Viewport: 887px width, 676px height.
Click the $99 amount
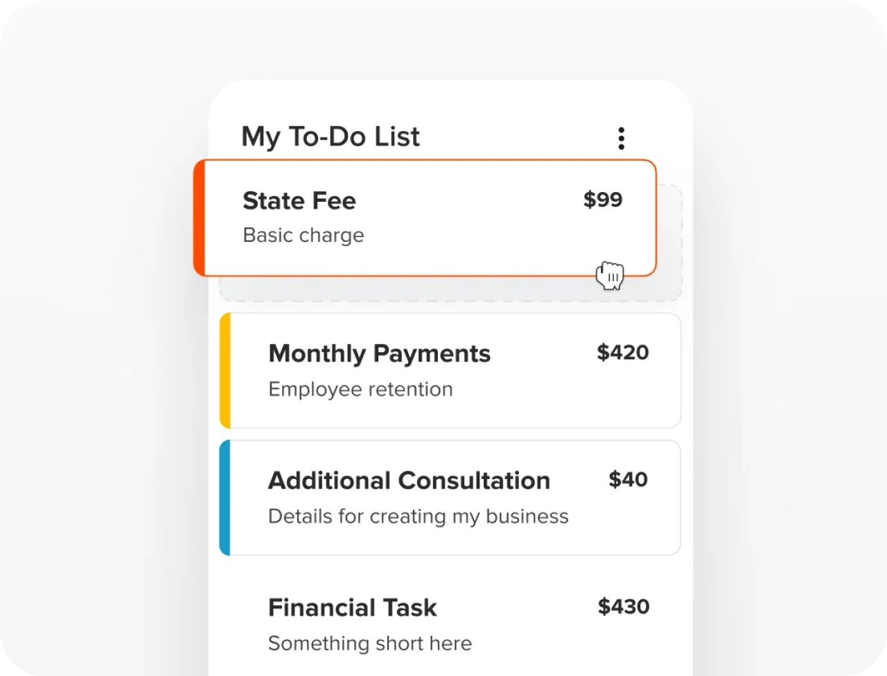tap(602, 200)
